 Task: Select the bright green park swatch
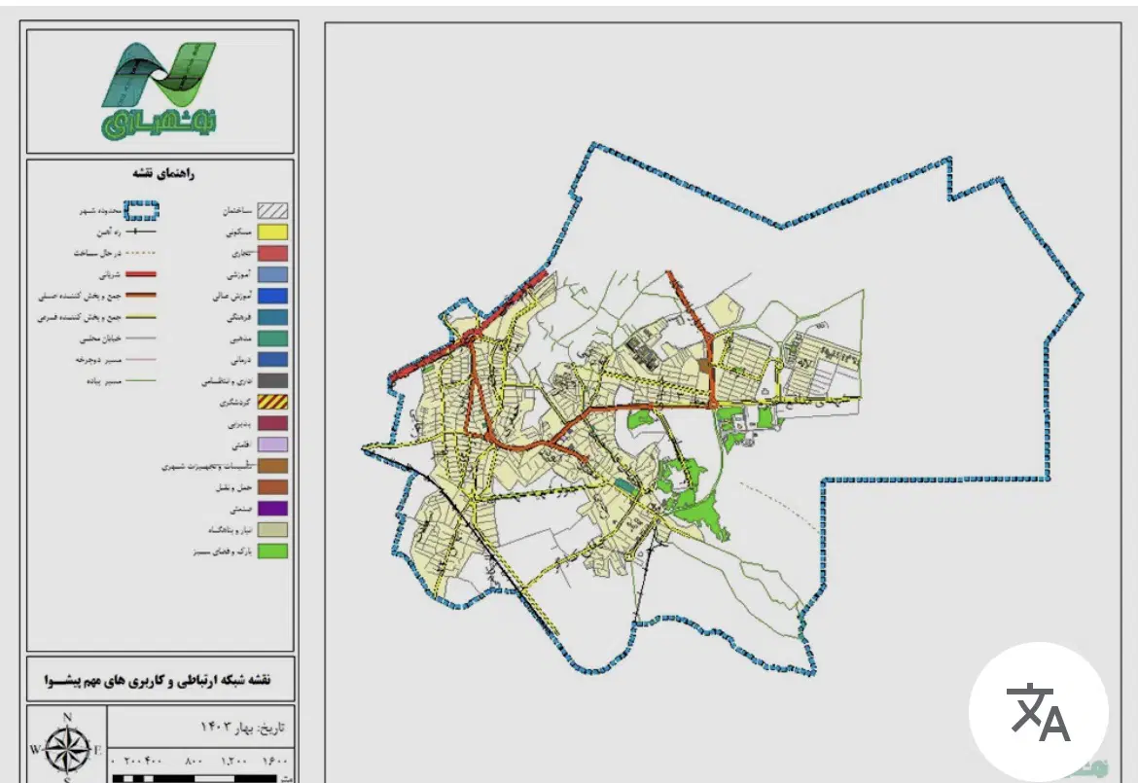pos(273,551)
